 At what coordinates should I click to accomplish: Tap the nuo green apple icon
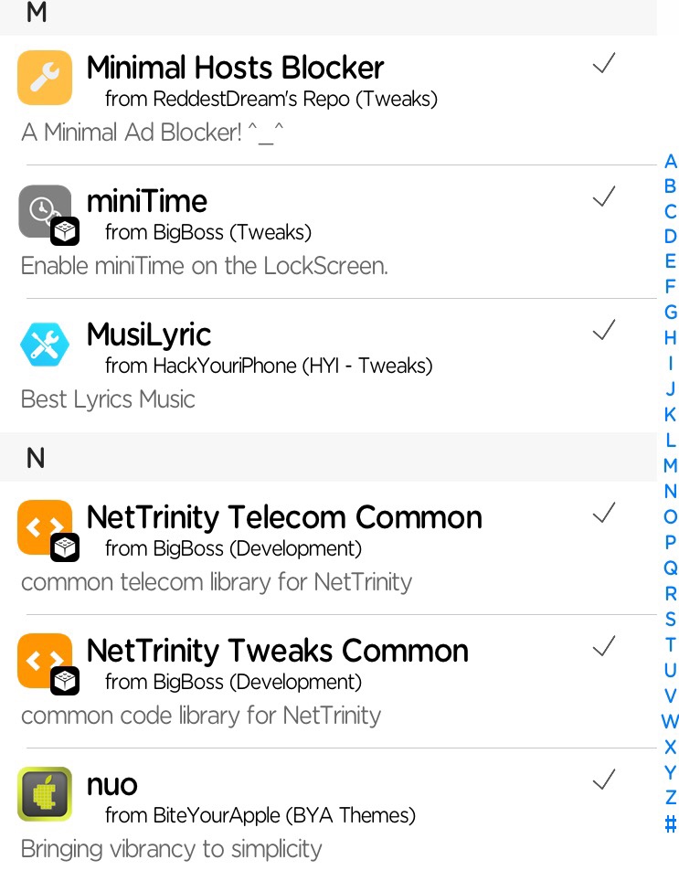pos(45,794)
